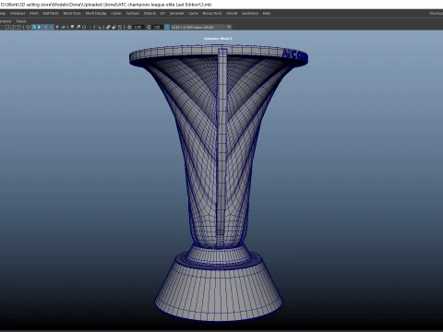Open the ACES 1.0 SDR-video view transform dropdown

[x=198, y=27]
